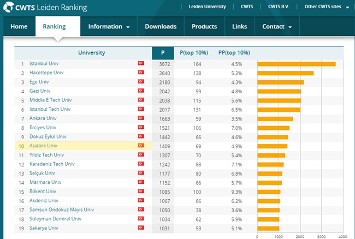Open the Ankara Univ link
Image resolution: width=355 pixels, height=239 pixels.
[43, 118]
